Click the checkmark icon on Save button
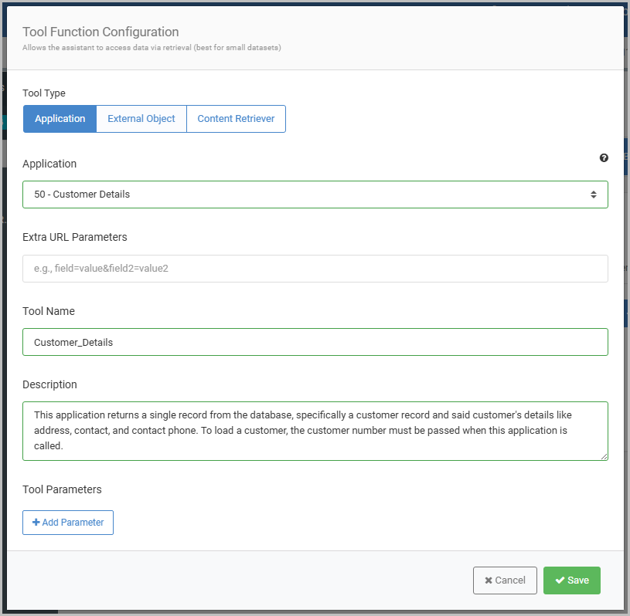The width and height of the screenshot is (630, 616). (560, 580)
